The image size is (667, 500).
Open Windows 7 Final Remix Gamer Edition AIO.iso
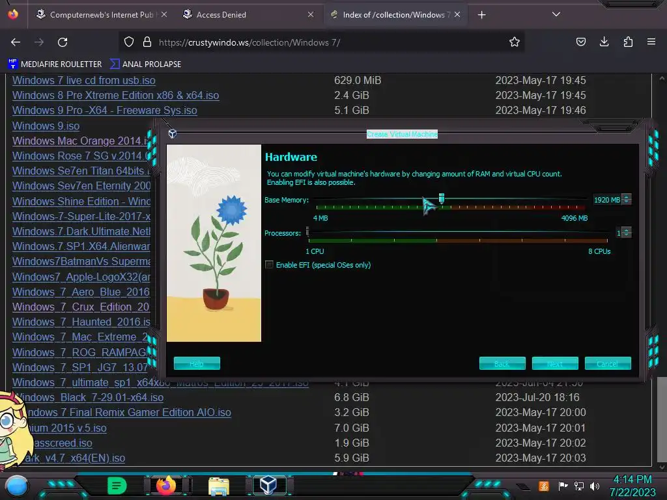(x=129, y=412)
